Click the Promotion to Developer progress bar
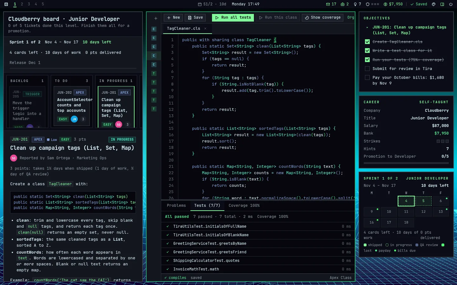The height and width of the screenshot is (285, 457). 406,163
